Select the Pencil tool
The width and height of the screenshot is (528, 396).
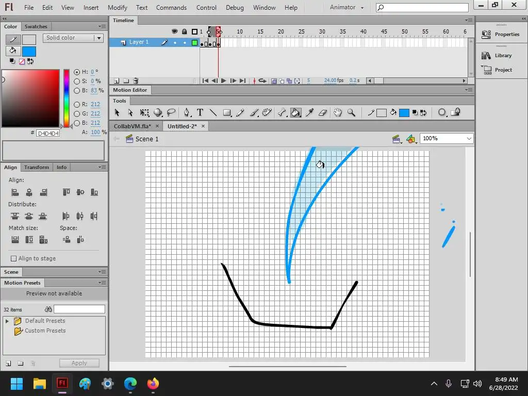pos(240,112)
